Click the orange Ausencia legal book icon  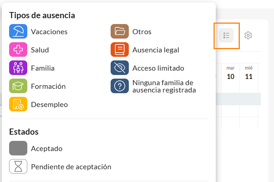point(120,50)
